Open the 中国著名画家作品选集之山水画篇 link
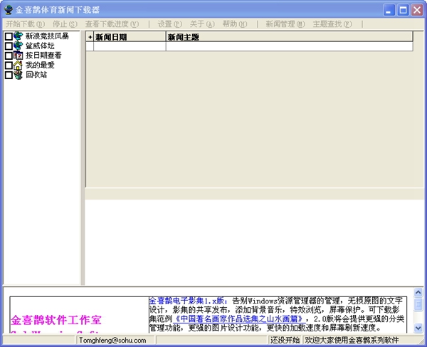 coord(238,320)
